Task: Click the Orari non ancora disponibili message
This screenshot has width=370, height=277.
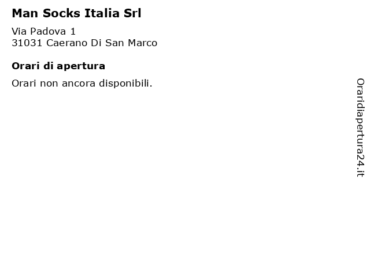Action: click(x=82, y=83)
